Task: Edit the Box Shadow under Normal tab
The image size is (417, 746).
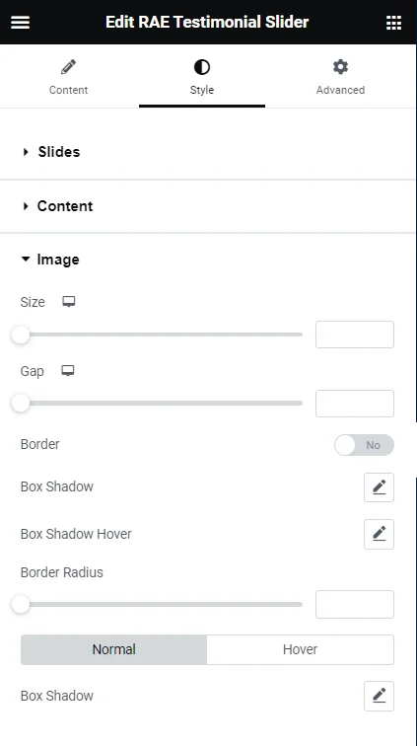Action: [379, 696]
